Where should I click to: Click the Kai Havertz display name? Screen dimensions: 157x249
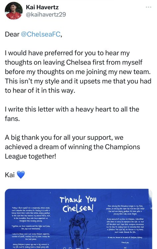(42, 7)
